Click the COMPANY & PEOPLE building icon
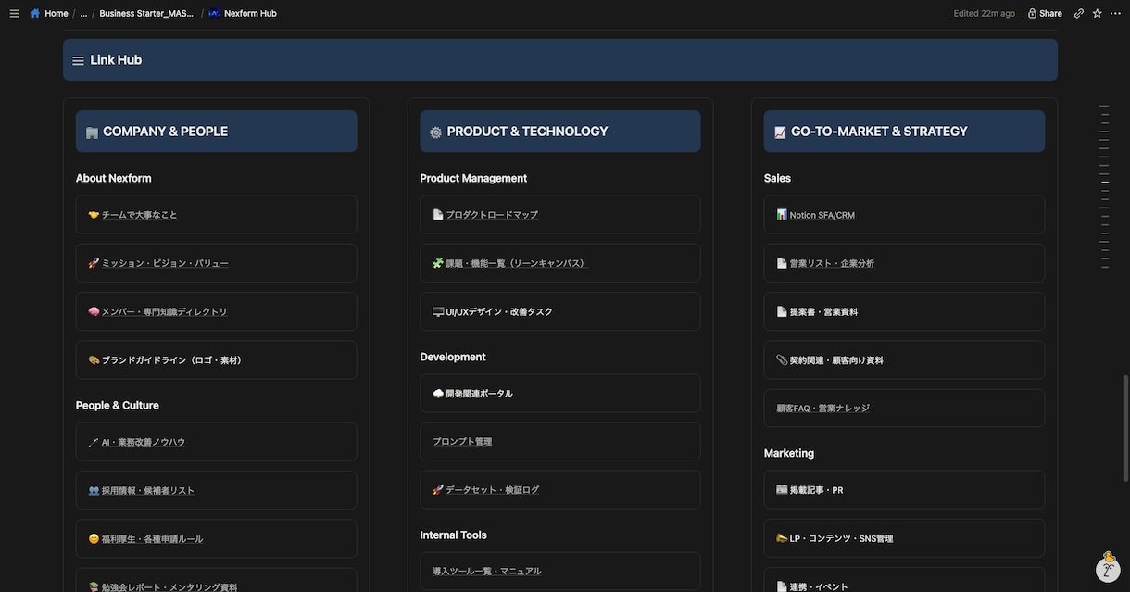This screenshot has height=592, width=1130. click(x=92, y=132)
